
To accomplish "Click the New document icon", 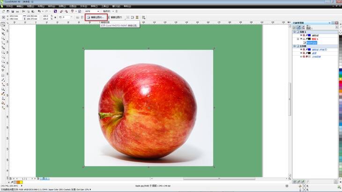I will pos(3,11).
